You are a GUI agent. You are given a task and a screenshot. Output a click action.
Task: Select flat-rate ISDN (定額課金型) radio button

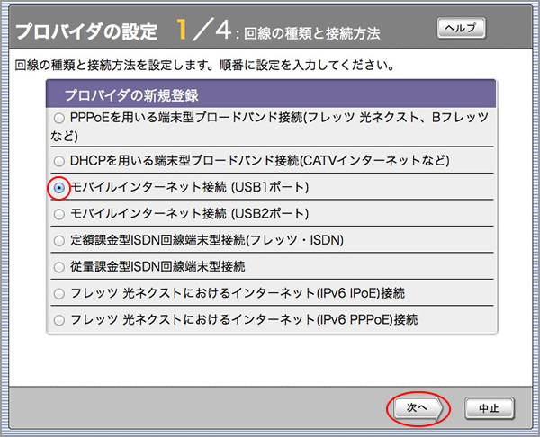tap(59, 240)
